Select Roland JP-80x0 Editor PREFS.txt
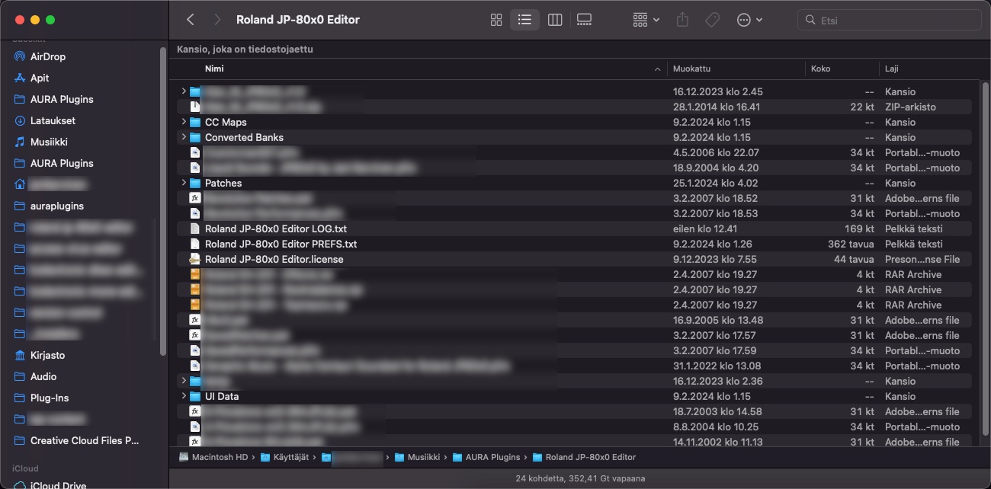The height and width of the screenshot is (489, 991). point(281,244)
